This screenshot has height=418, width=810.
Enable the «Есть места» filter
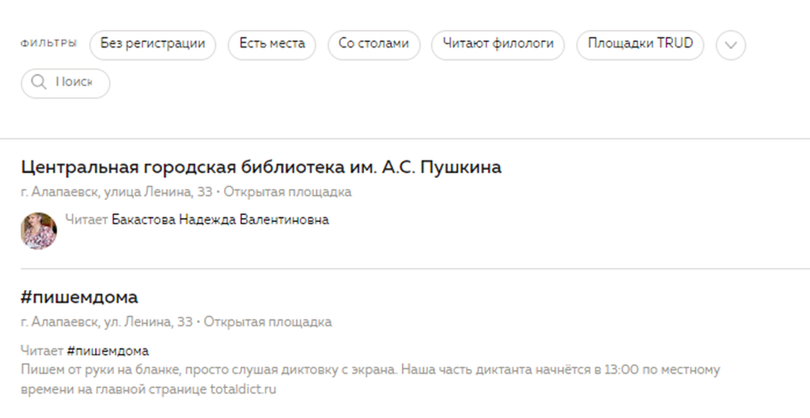(271, 44)
